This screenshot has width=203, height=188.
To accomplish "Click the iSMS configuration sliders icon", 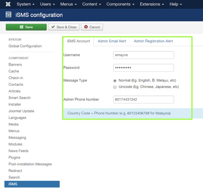I will pos(8,15).
